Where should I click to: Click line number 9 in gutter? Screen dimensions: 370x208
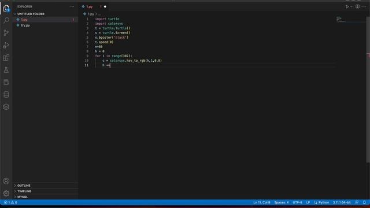87,56
